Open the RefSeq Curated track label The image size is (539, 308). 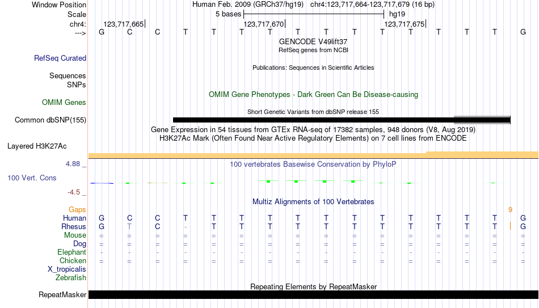60,58
